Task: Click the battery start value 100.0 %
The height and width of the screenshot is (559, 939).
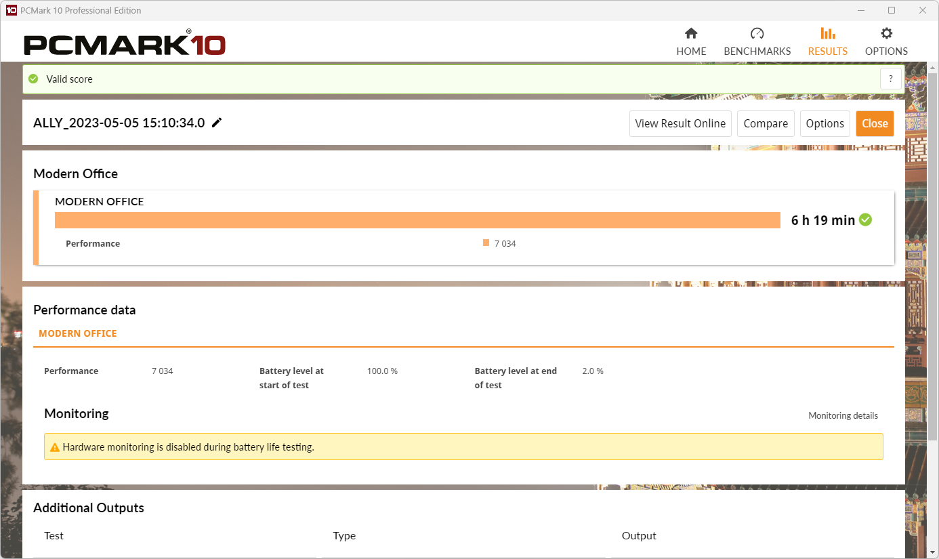Action: coord(382,371)
